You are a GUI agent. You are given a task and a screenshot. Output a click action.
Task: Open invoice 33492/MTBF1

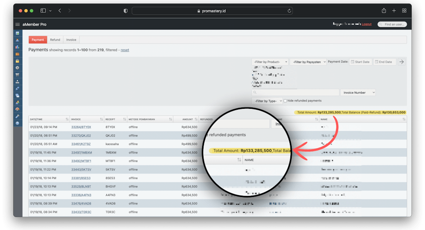81,161
